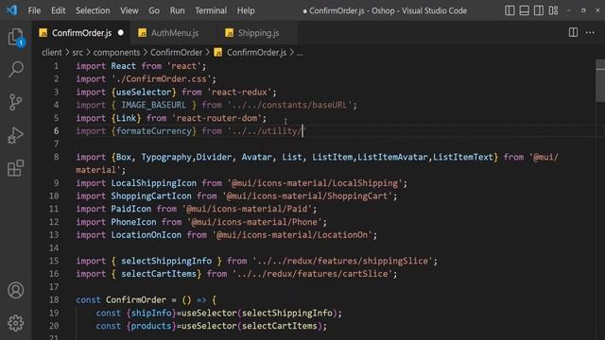Click the JS icon on Shipping.js tab
This screenshot has width=605, height=340.
pyautogui.click(x=229, y=33)
